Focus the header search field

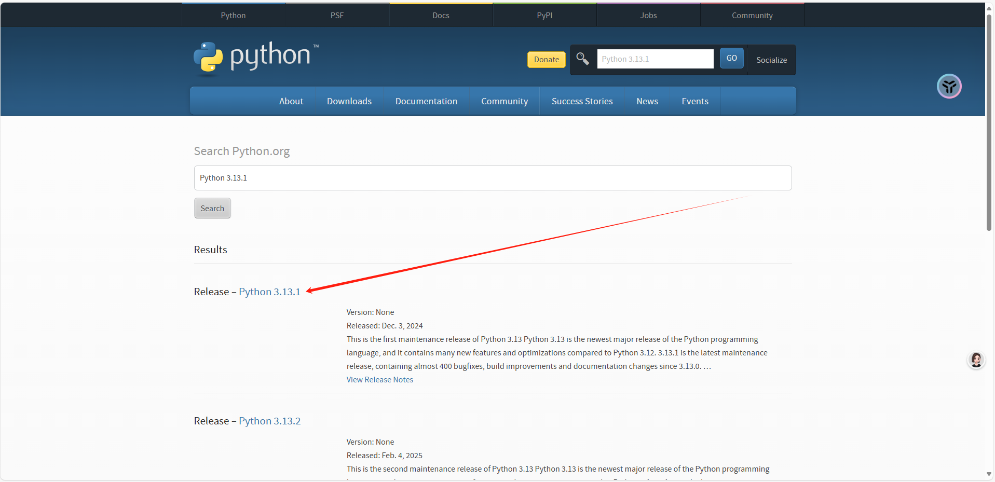click(x=655, y=59)
